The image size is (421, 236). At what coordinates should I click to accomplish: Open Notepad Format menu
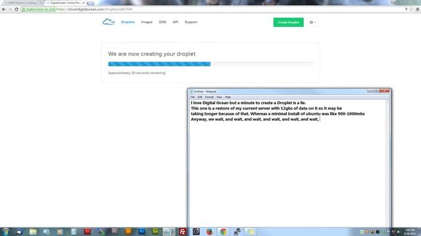[x=209, y=97]
